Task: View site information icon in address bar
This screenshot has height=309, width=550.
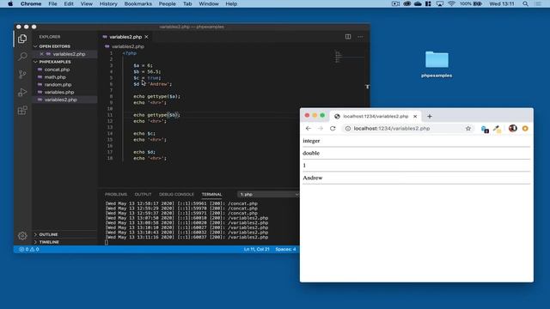Action: click(347, 128)
